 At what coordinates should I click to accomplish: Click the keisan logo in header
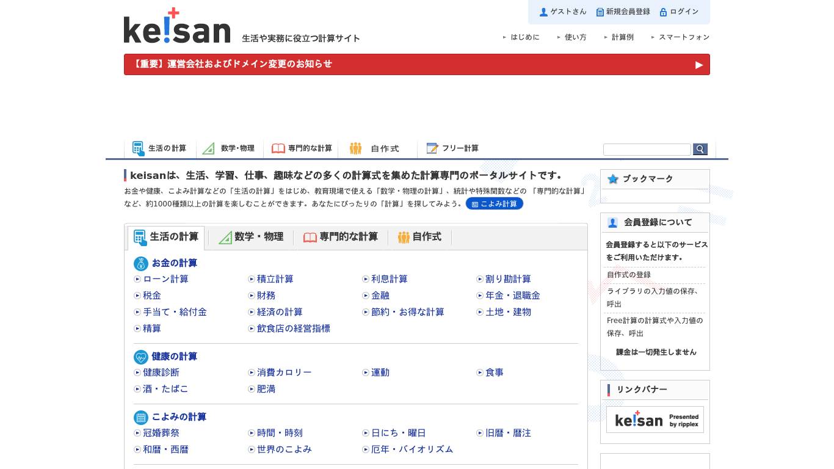pos(177,26)
